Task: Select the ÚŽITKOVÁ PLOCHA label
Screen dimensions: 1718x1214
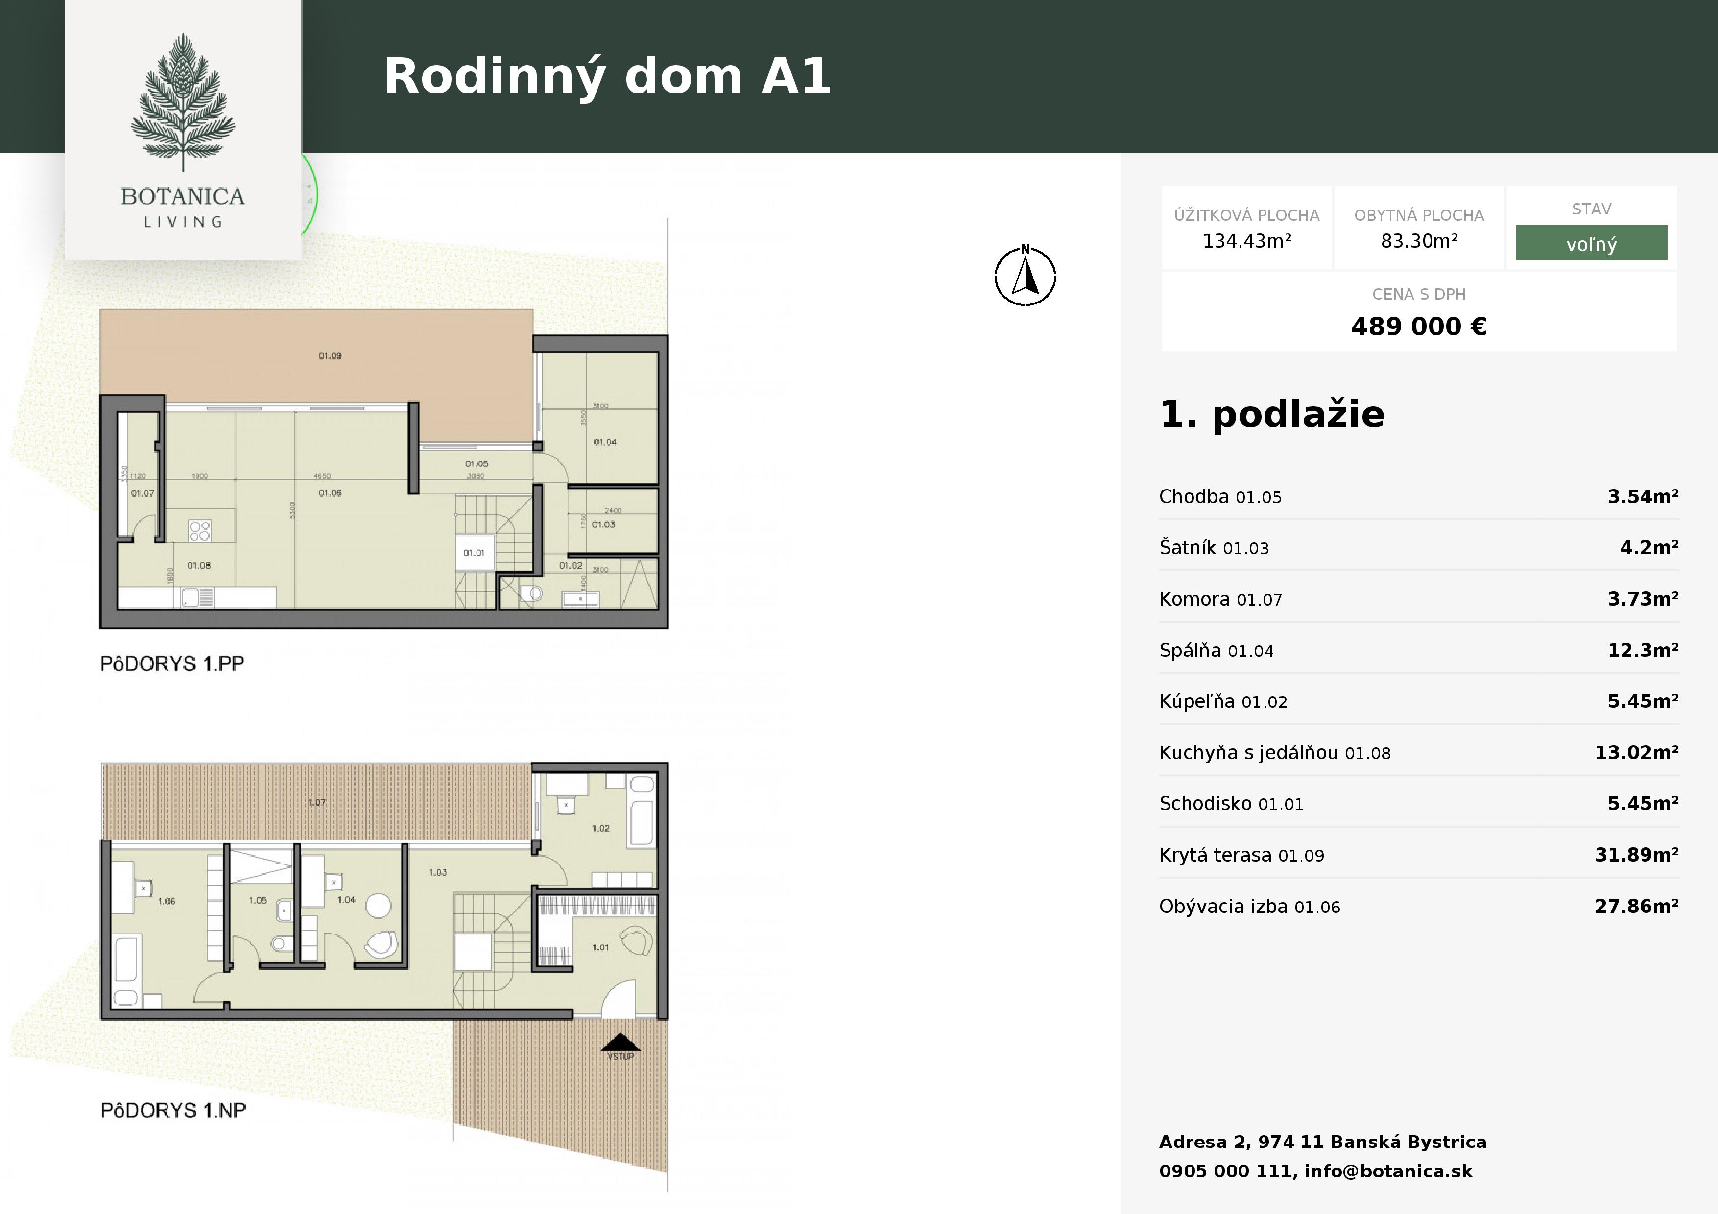Action: pos(1246,215)
